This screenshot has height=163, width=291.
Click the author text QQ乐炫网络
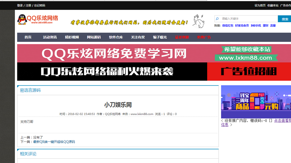[x=113, y=114]
